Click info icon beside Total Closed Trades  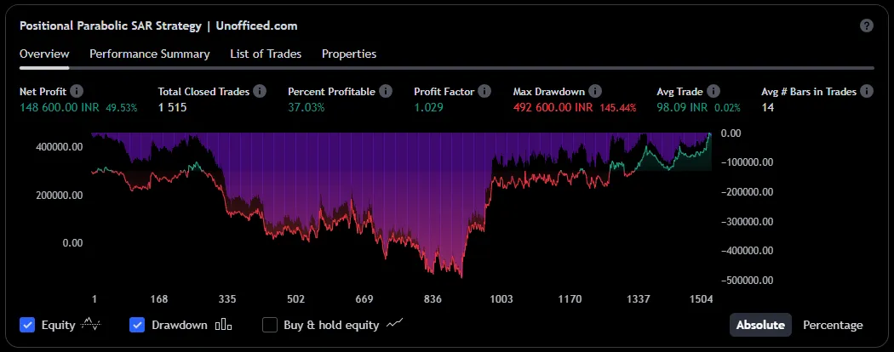point(260,91)
